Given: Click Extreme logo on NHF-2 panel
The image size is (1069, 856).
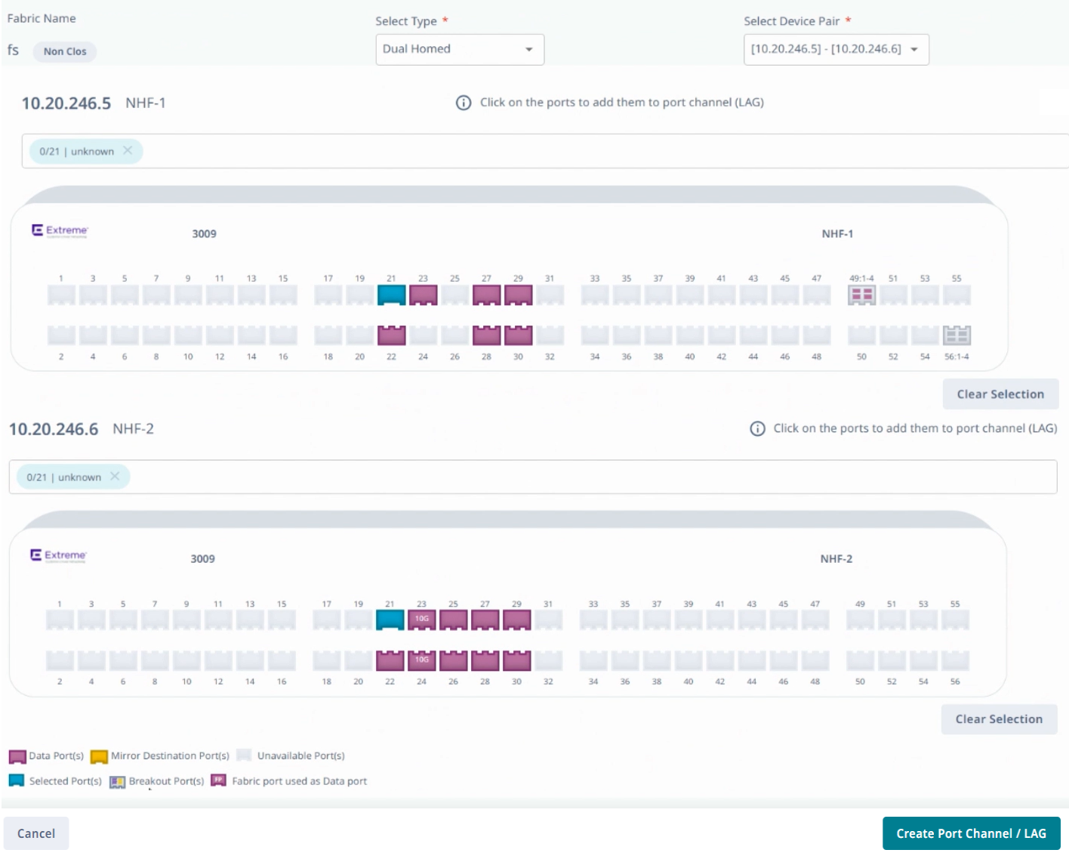Looking at the screenshot, I should [58, 555].
